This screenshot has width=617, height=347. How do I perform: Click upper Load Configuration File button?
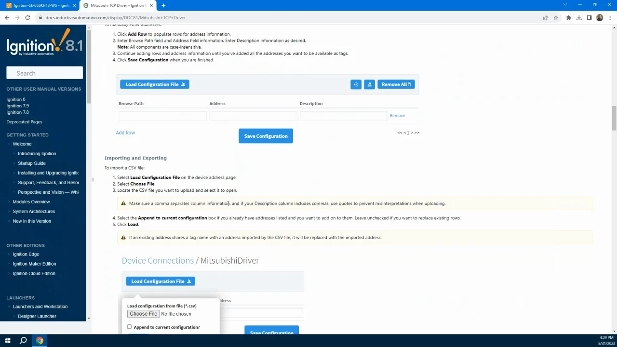point(154,84)
